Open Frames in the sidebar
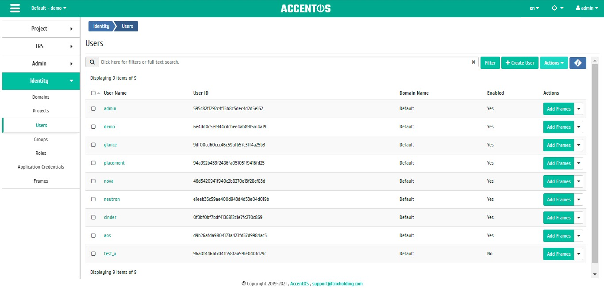The height and width of the screenshot is (288, 604). pos(41,181)
